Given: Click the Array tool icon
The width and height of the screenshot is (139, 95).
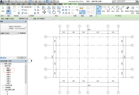Looking at the screenshot, I should (63, 10).
